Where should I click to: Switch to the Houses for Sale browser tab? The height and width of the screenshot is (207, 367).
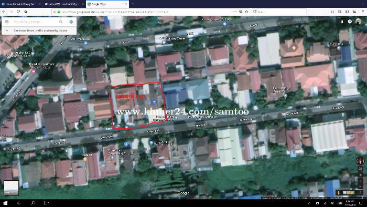point(21,4)
